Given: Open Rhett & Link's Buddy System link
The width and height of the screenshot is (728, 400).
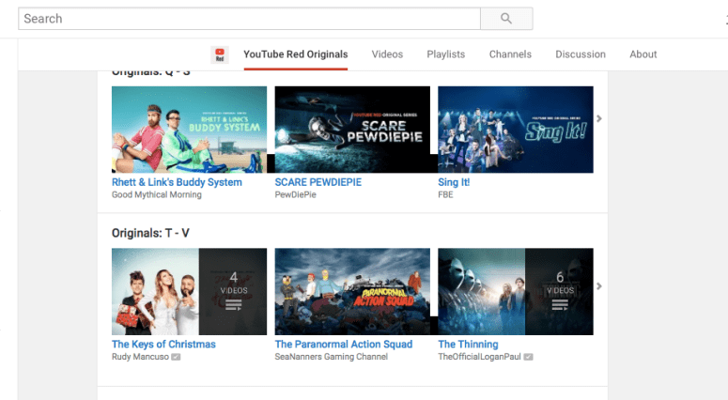Looking at the screenshot, I should click(x=177, y=182).
